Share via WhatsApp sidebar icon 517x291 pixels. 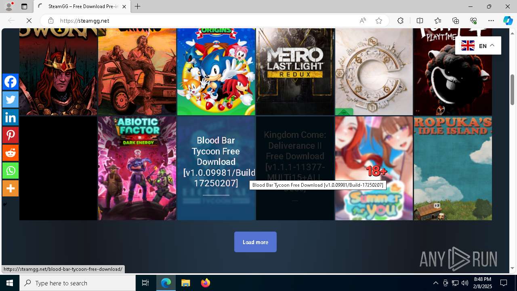[11, 171]
